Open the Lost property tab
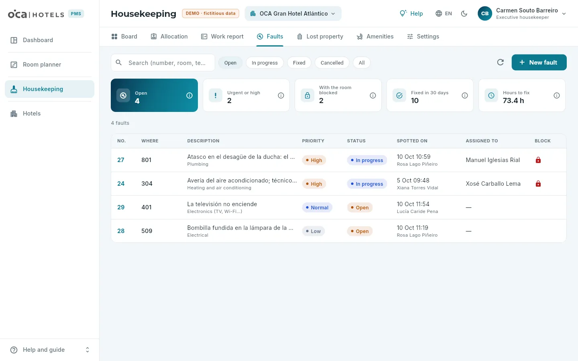This screenshot has width=578, height=361. (320, 37)
